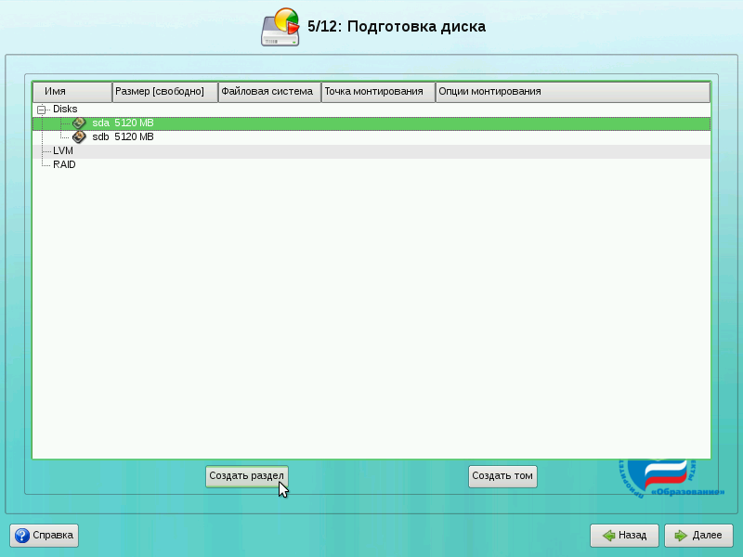Click the sda hard disk icon
This screenshot has height=557, width=743.
pyautogui.click(x=79, y=123)
